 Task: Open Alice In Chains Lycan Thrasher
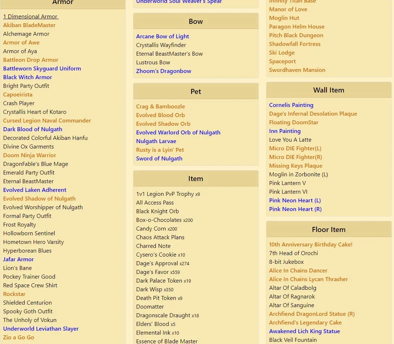[308, 279]
